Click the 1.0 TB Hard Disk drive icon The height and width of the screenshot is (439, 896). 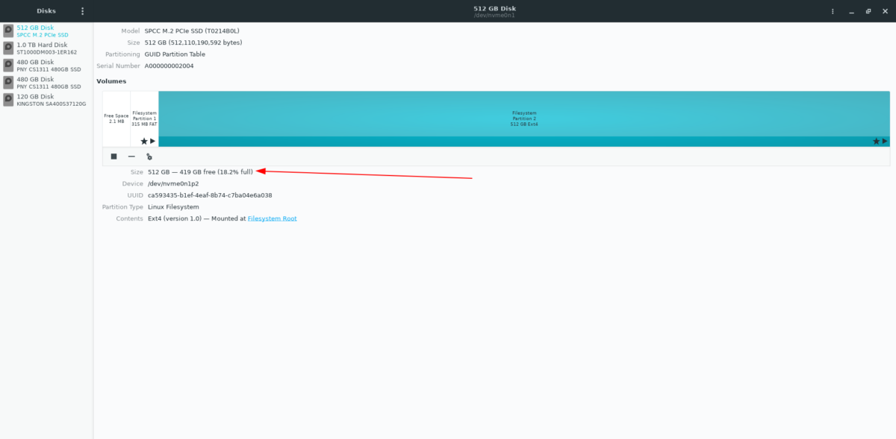8,48
